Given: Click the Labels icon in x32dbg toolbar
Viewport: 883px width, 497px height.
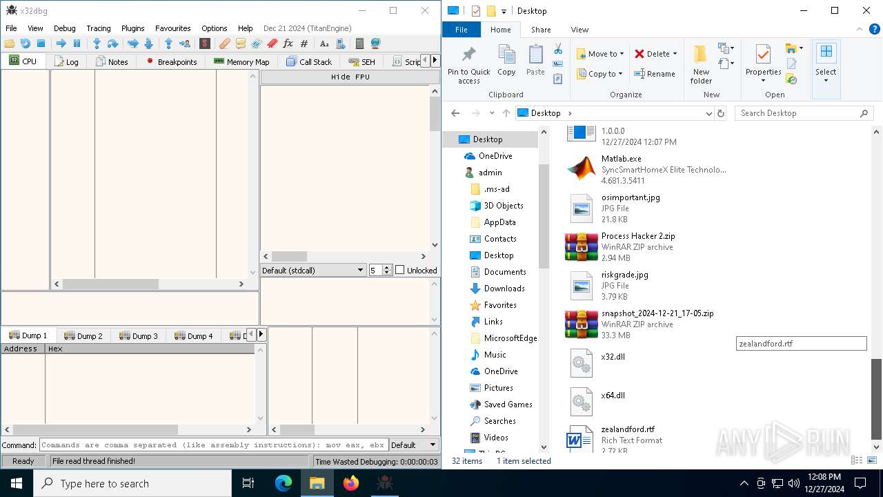Looking at the screenshot, I should pos(256,43).
